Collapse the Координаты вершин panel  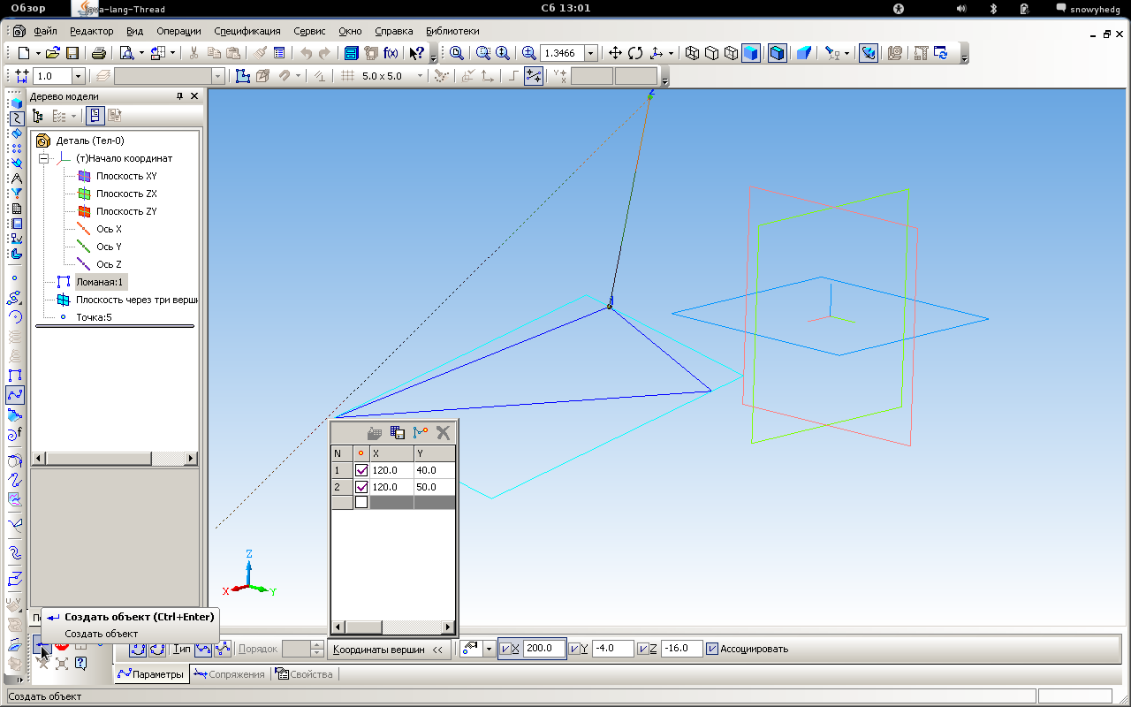coord(436,649)
